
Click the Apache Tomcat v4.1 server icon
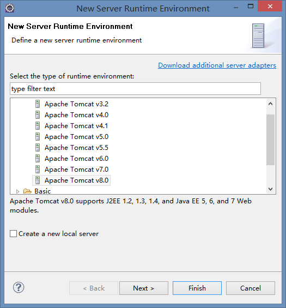click(x=38, y=126)
